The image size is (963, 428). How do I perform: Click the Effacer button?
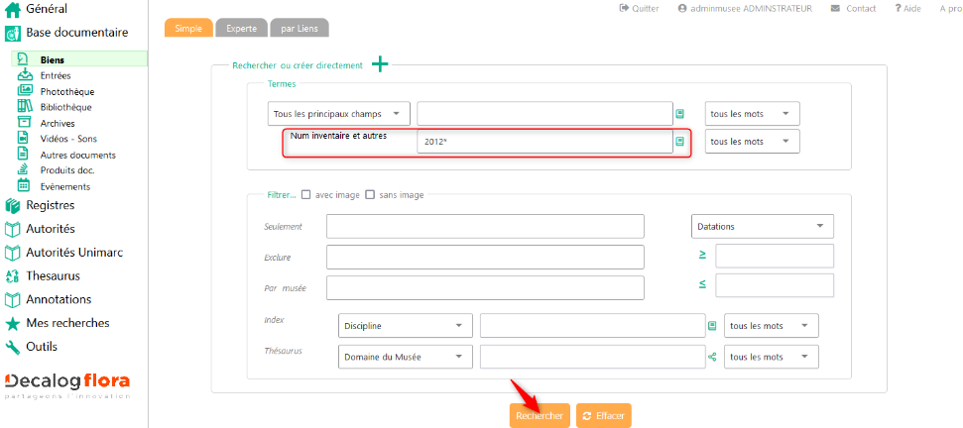click(603, 416)
